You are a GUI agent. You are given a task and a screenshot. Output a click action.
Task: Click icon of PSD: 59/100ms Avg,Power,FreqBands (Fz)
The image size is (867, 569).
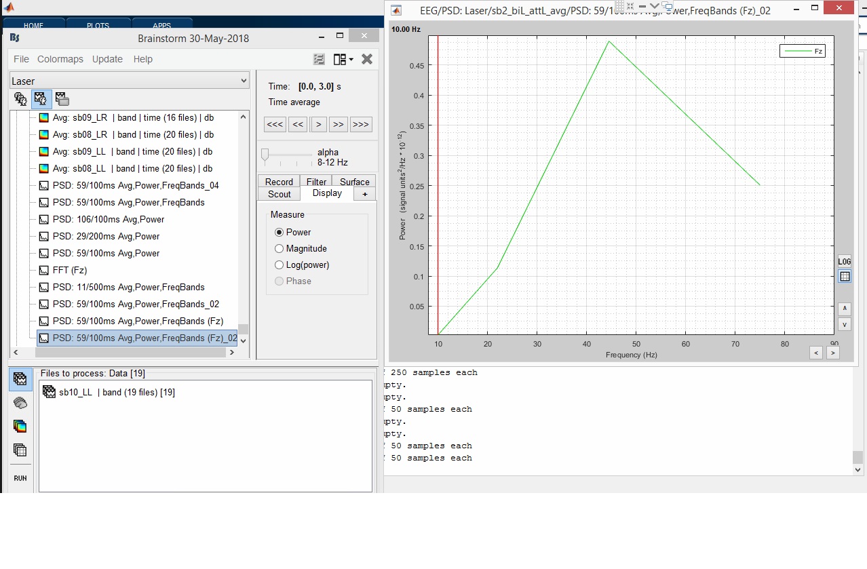pos(44,321)
